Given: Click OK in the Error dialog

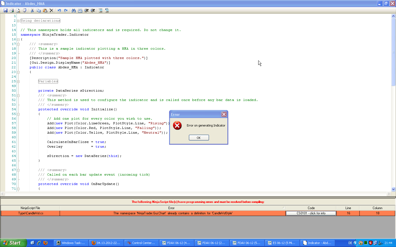Looking at the screenshot, I should point(199,138).
